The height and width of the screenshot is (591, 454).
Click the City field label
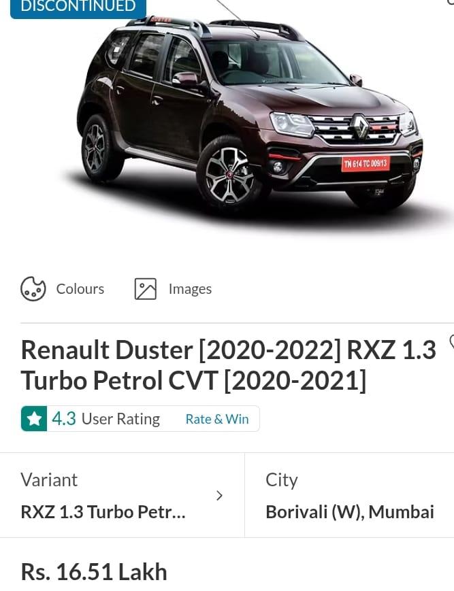pos(282,481)
